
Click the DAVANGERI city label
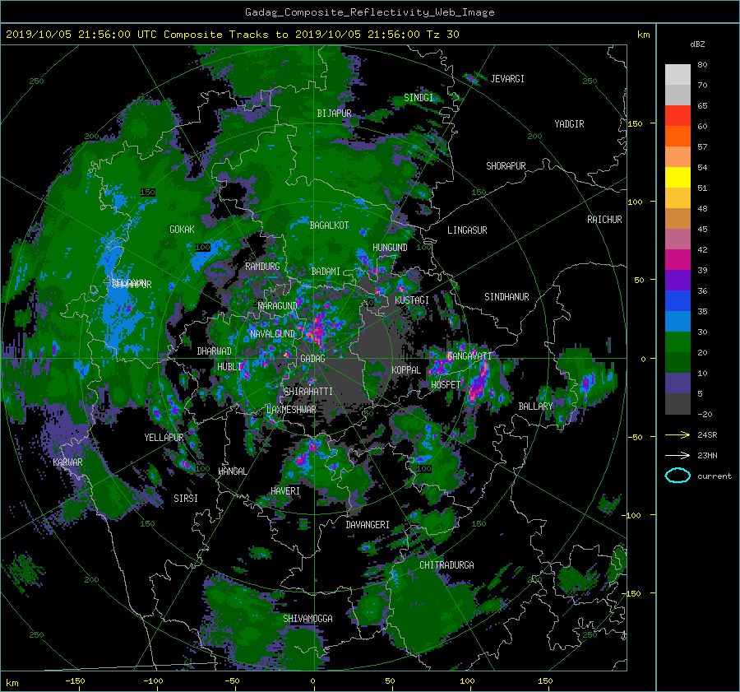(368, 525)
